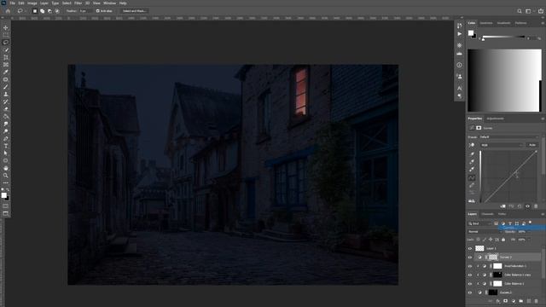Choose Add to selection mode icon
546x307 pixels.
click(x=42, y=11)
